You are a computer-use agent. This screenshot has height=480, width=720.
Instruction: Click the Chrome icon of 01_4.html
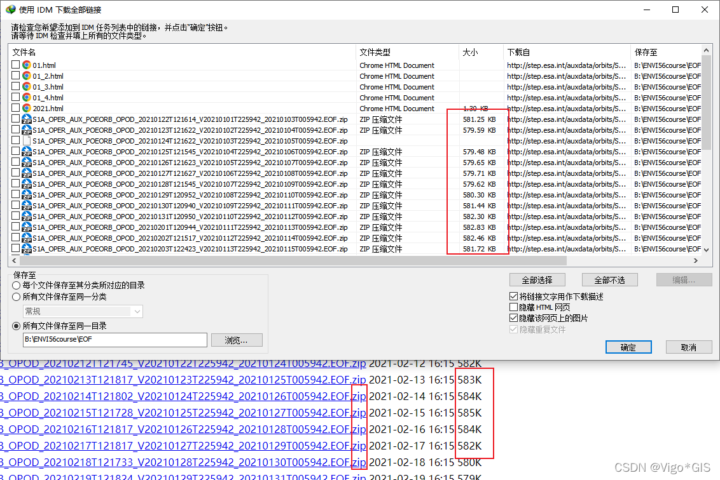point(27,97)
